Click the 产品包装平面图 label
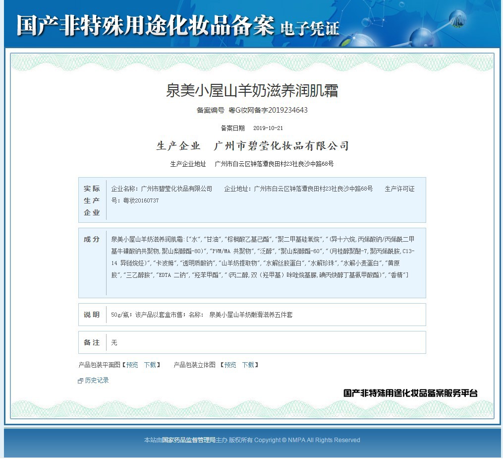This screenshot has width=503, height=459. coord(100,365)
